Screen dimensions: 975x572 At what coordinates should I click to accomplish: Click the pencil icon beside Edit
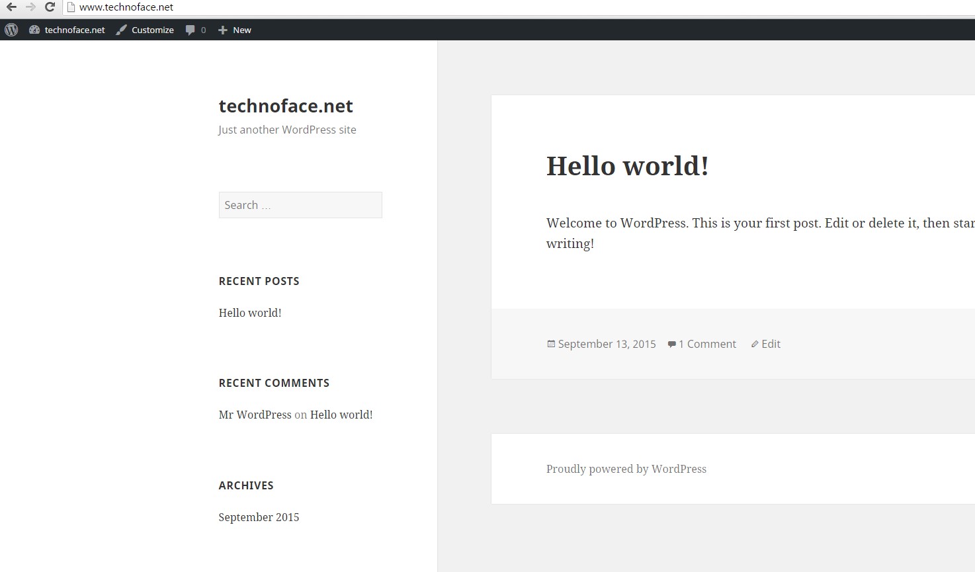755,345
